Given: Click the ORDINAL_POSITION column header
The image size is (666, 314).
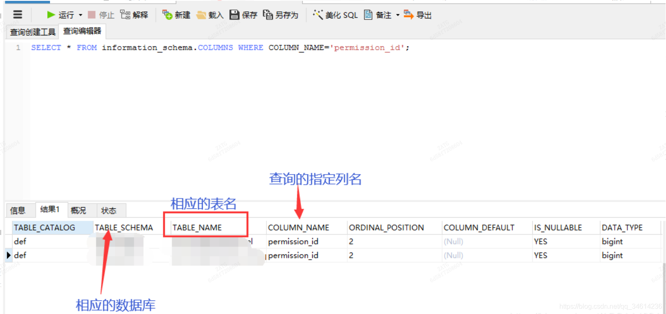Looking at the screenshot, I should point(394,227).
